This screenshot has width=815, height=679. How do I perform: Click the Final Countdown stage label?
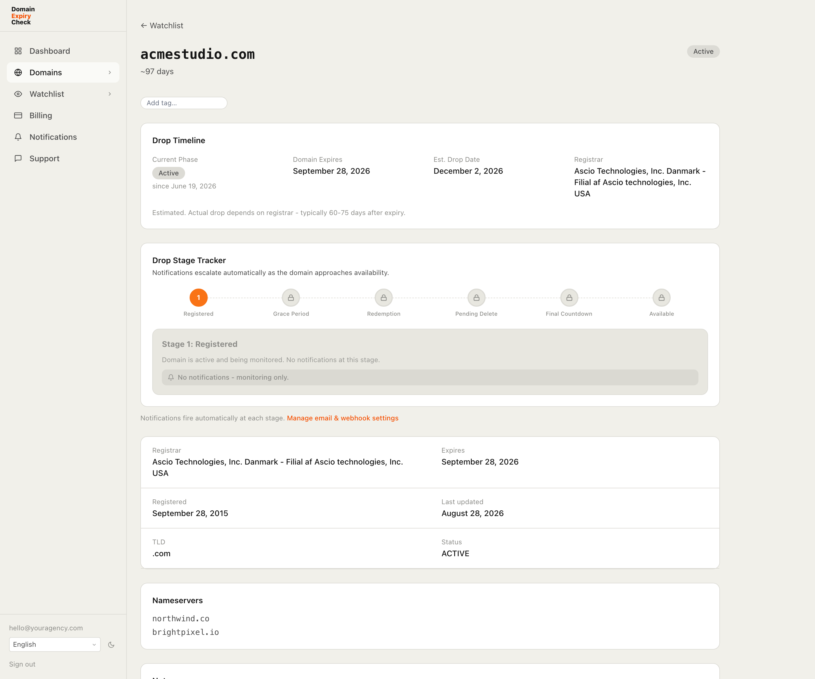[x=569, y=313]
